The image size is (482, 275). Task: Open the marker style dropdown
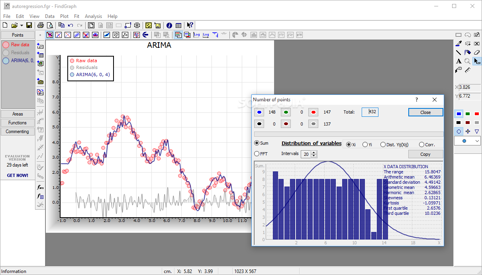(477, 141)
